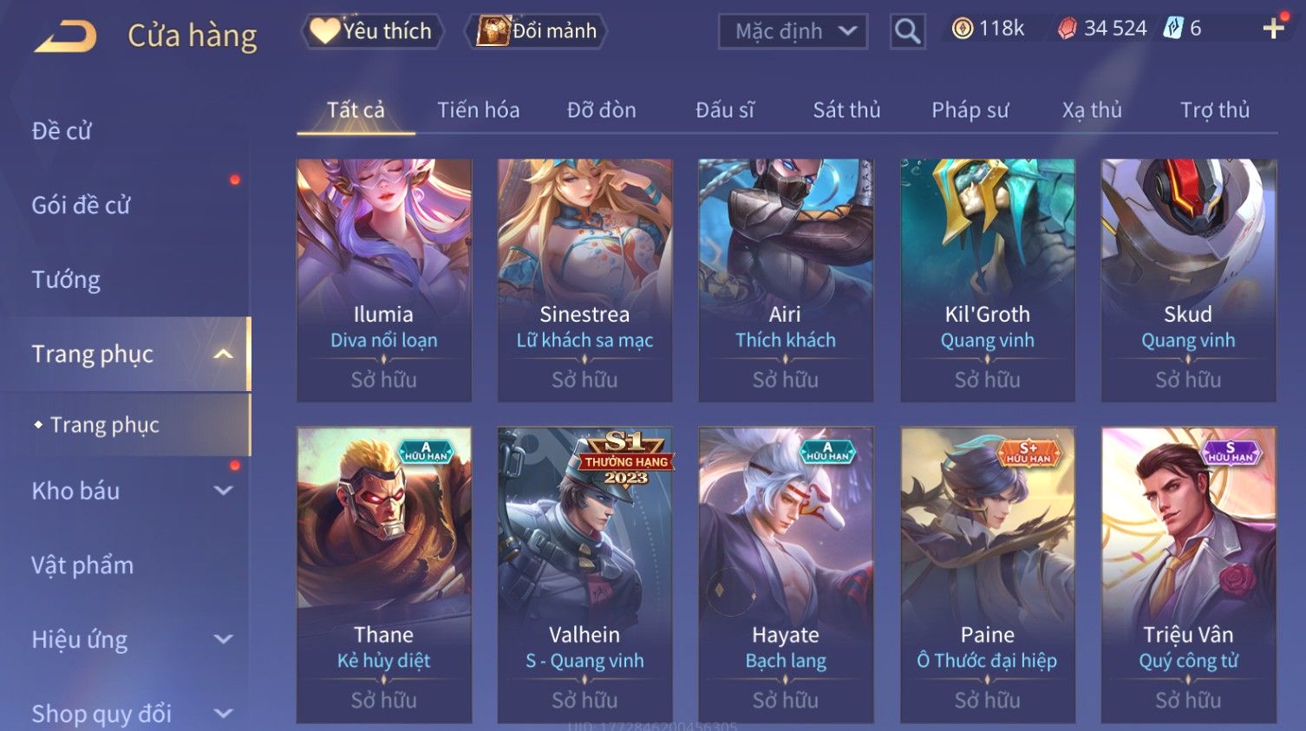Image resolution: width=1306 pixels, height=731 pixels.
Task: Open the search magnifier icon
Action: click(907, 31)
